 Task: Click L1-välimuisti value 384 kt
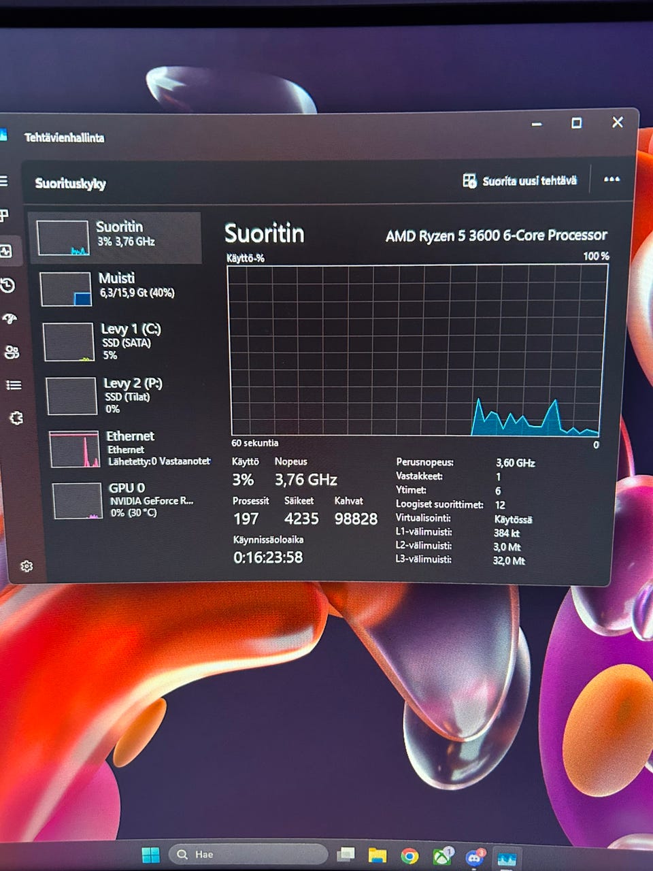click(507, 533)
